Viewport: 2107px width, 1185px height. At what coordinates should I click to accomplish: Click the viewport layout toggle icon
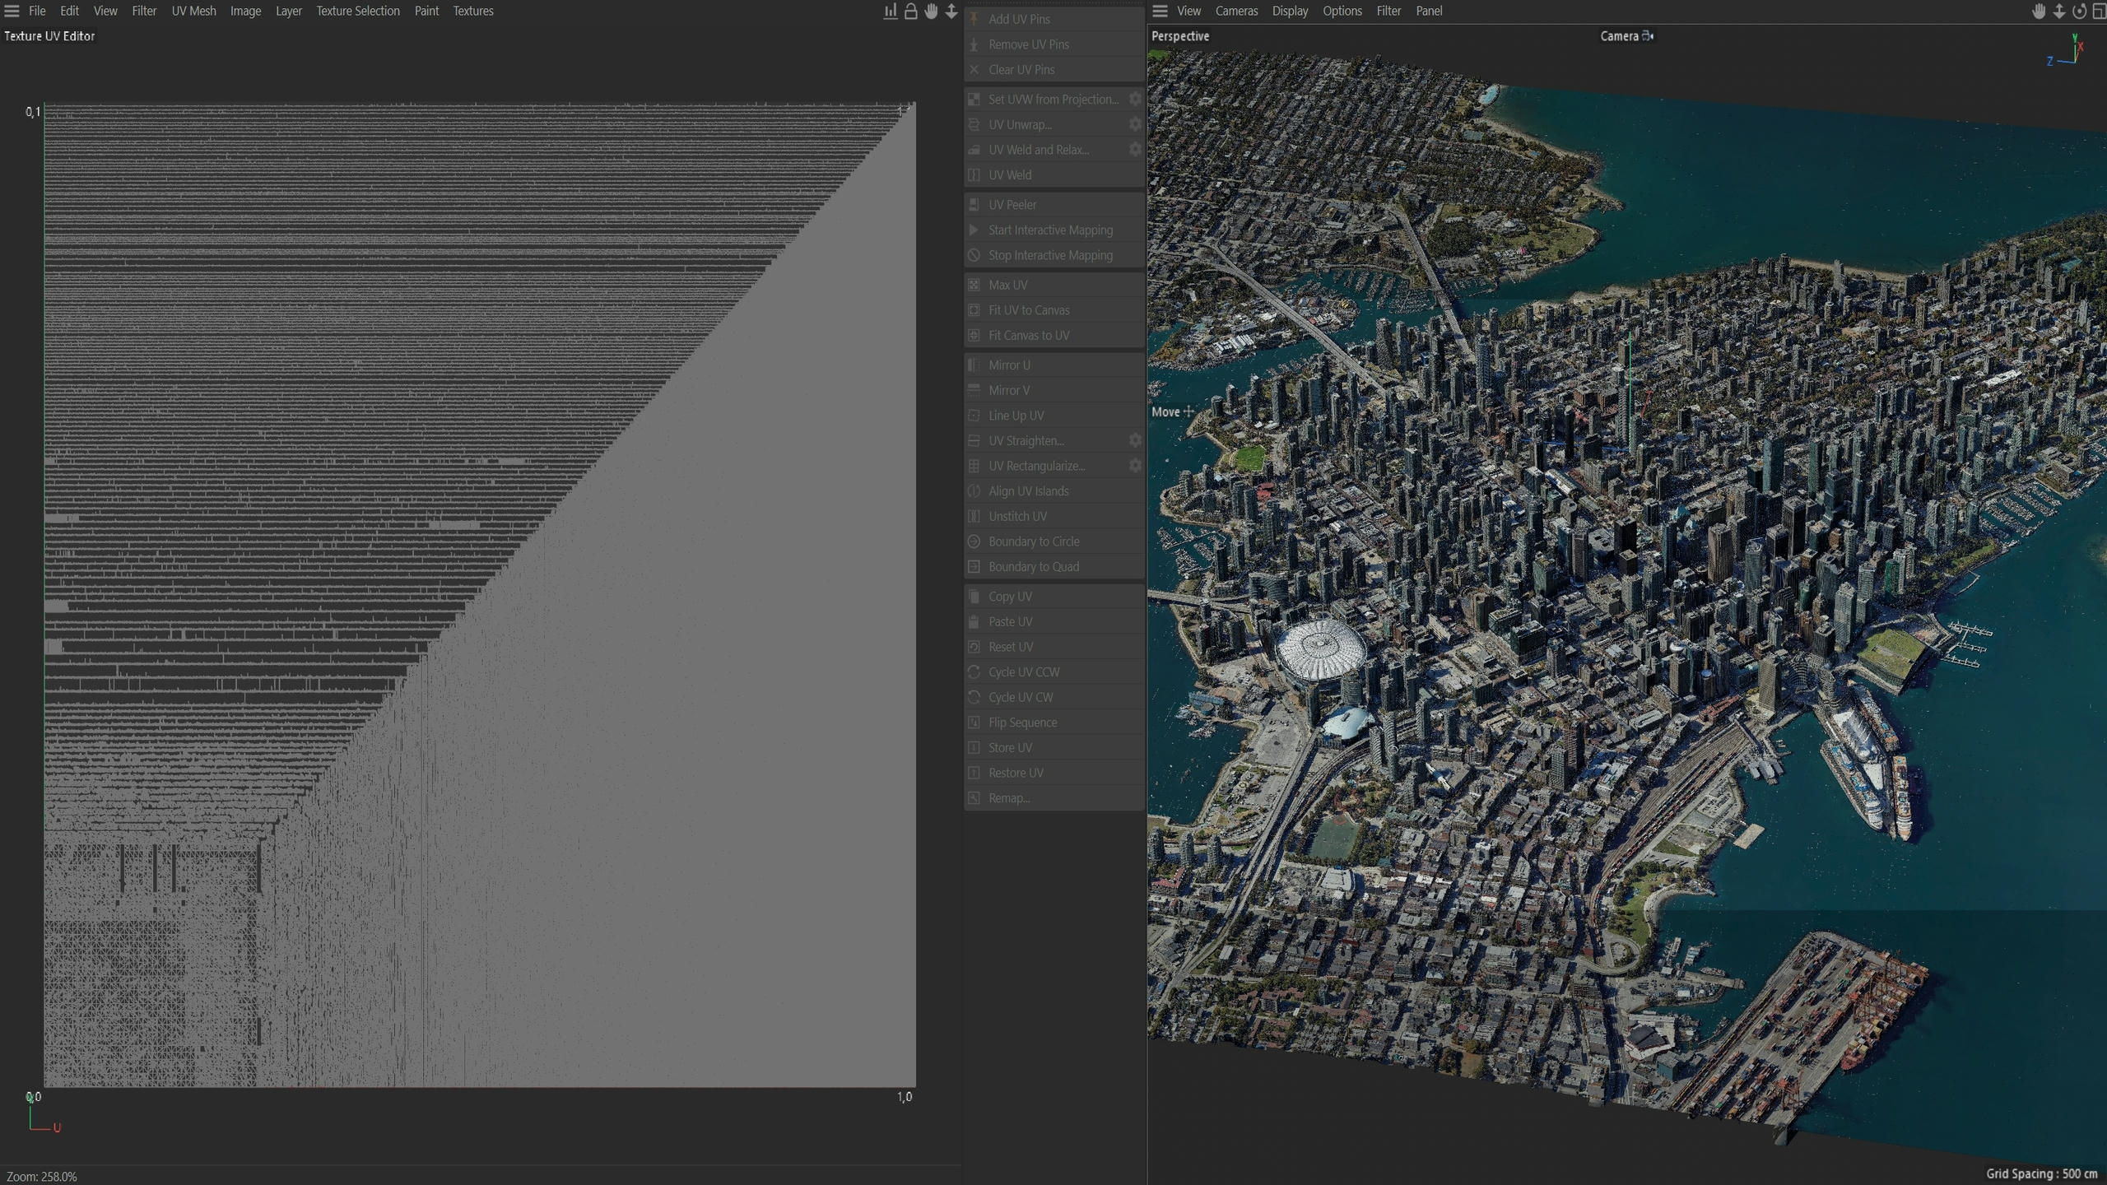pyautogui.click(x=2099, y=11)
